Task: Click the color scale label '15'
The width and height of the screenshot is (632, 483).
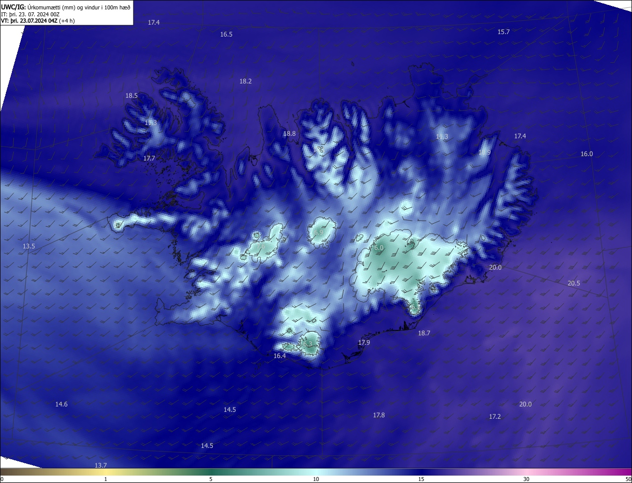Action: point(421,480)
